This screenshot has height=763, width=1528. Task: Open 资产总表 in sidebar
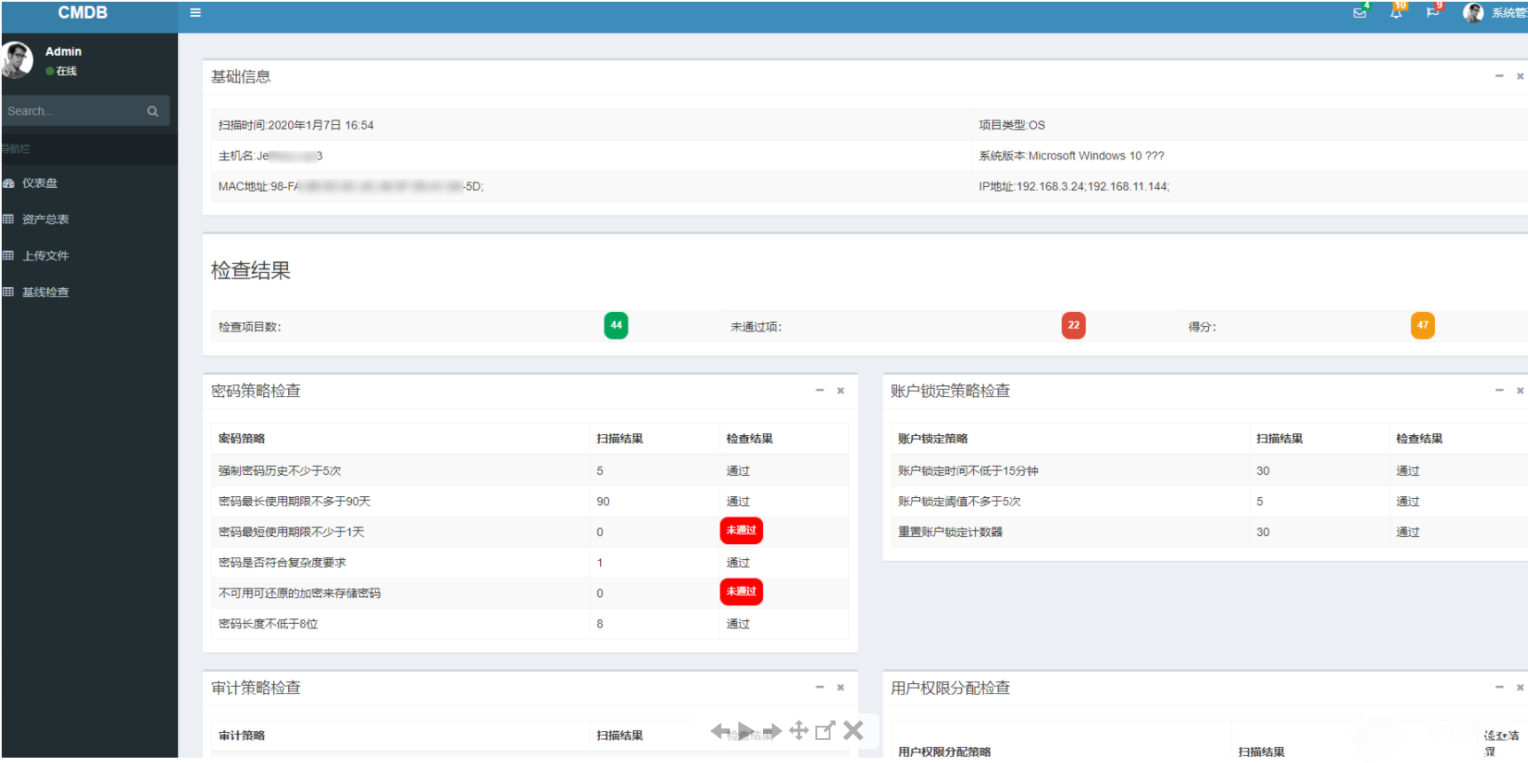(x=45, y=220)
